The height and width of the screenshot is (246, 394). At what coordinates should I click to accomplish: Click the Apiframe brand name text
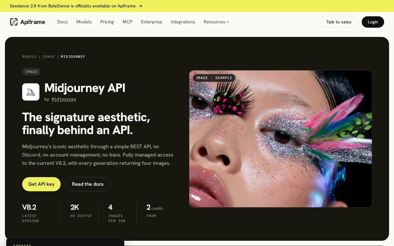click(33, 22)
